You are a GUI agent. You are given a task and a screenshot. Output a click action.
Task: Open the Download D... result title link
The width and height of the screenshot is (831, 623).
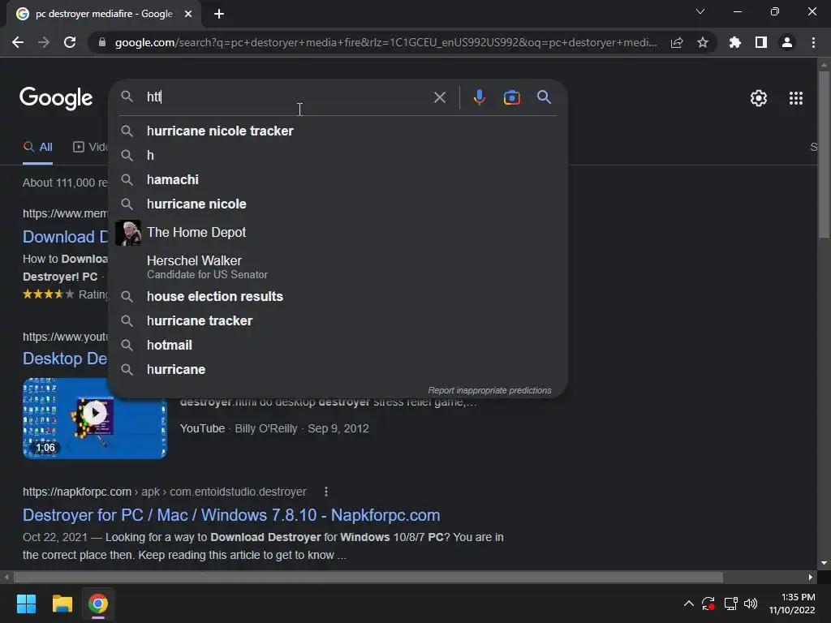pos(65,237)
